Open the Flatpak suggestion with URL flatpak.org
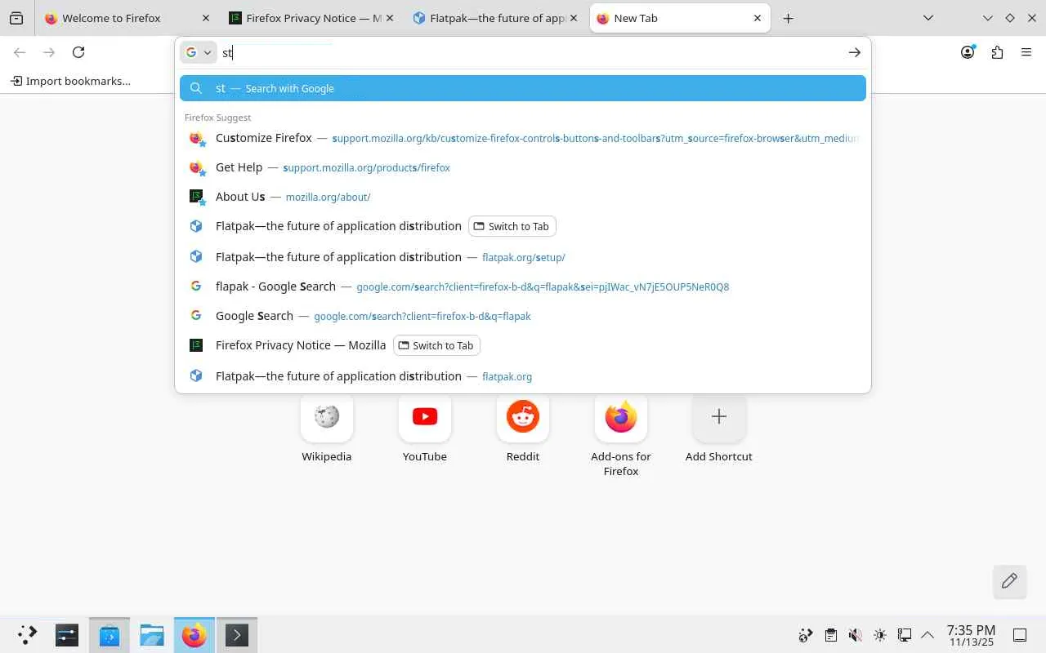Image resolution: width=1046 pixels, height=653 pixels. tap(523, 376)
